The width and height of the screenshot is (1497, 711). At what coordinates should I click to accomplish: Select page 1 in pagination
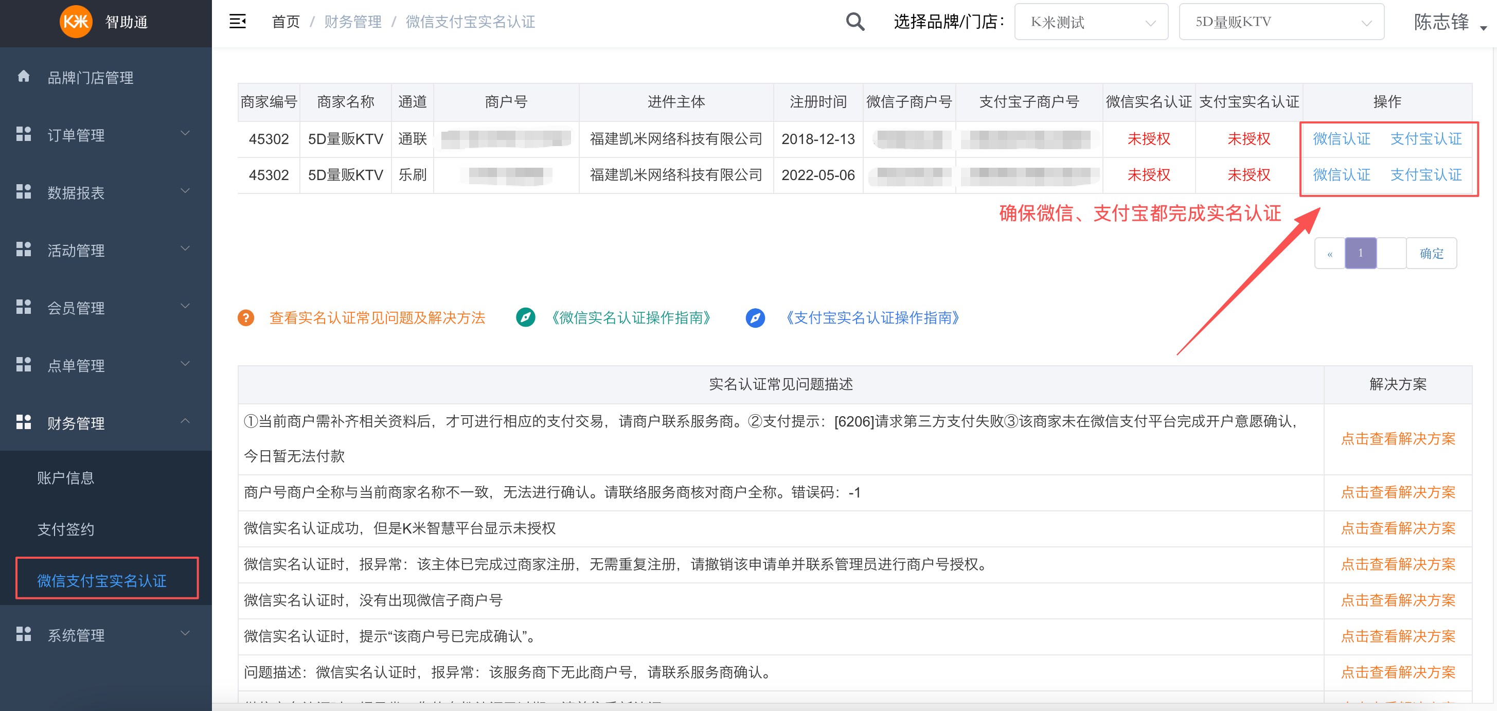(x=1361, y=252)
